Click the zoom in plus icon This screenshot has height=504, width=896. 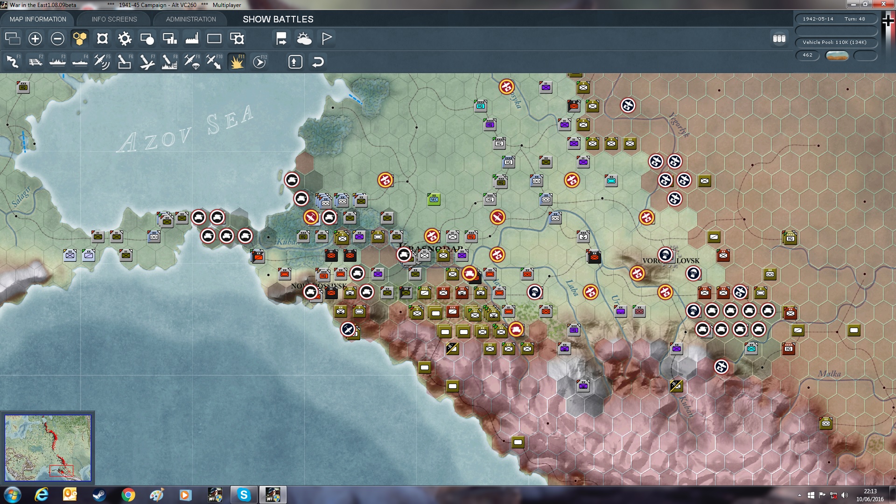pyautogui.click(x=35, y=39)
